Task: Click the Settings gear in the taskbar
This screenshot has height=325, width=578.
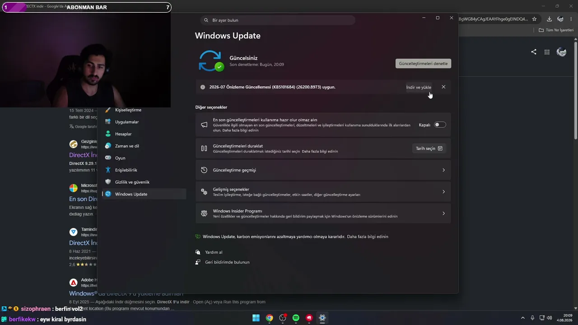Action: [x=322, y=318]
